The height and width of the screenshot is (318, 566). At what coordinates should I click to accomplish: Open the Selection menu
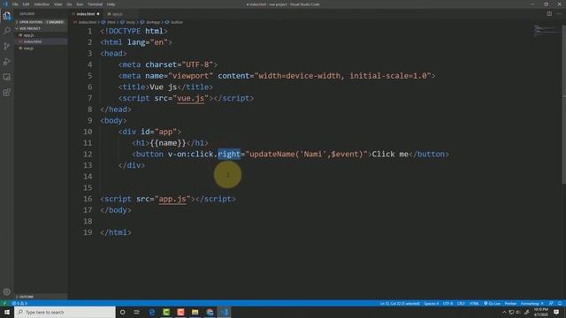coord(42,4)
